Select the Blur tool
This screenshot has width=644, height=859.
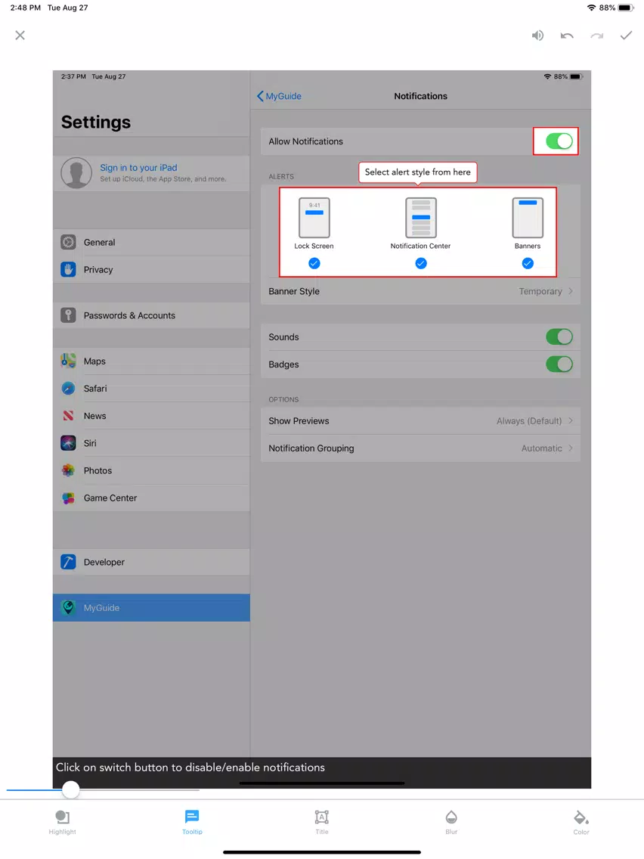pyautogui.click(x=451, y=822)
